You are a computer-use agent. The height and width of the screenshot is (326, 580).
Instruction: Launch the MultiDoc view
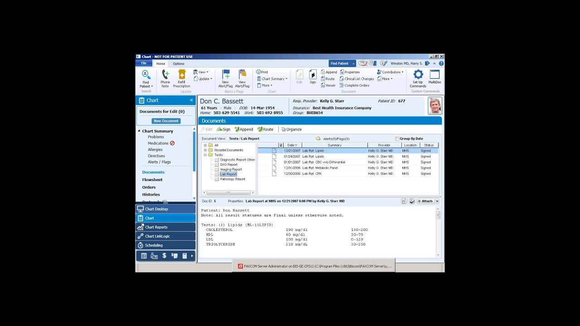[435, 77]
